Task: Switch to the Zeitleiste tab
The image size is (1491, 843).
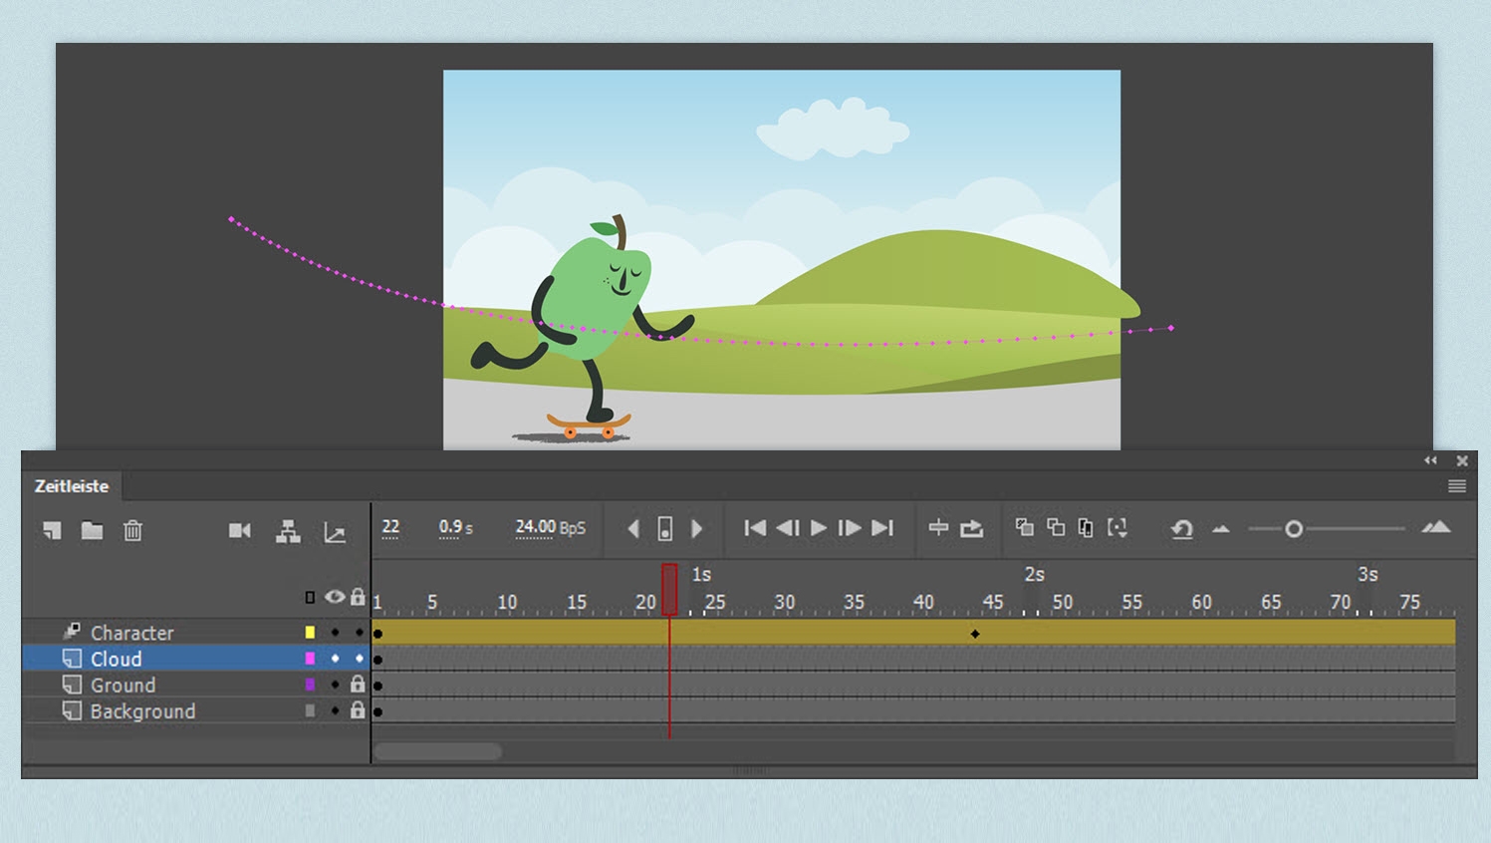Action: point(72,486)
